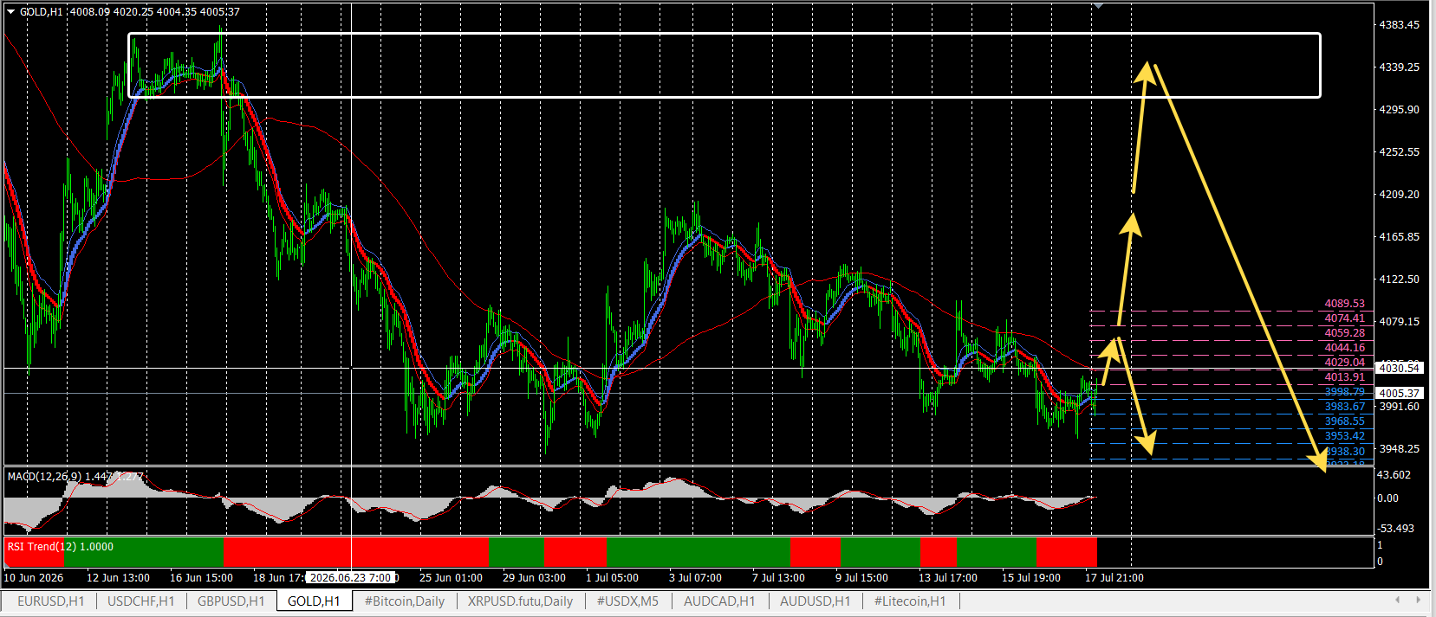The image size is (1436, 617).
Task: Click the 17 Jul 21:00 time axis label
Action: coord(1114,578)
